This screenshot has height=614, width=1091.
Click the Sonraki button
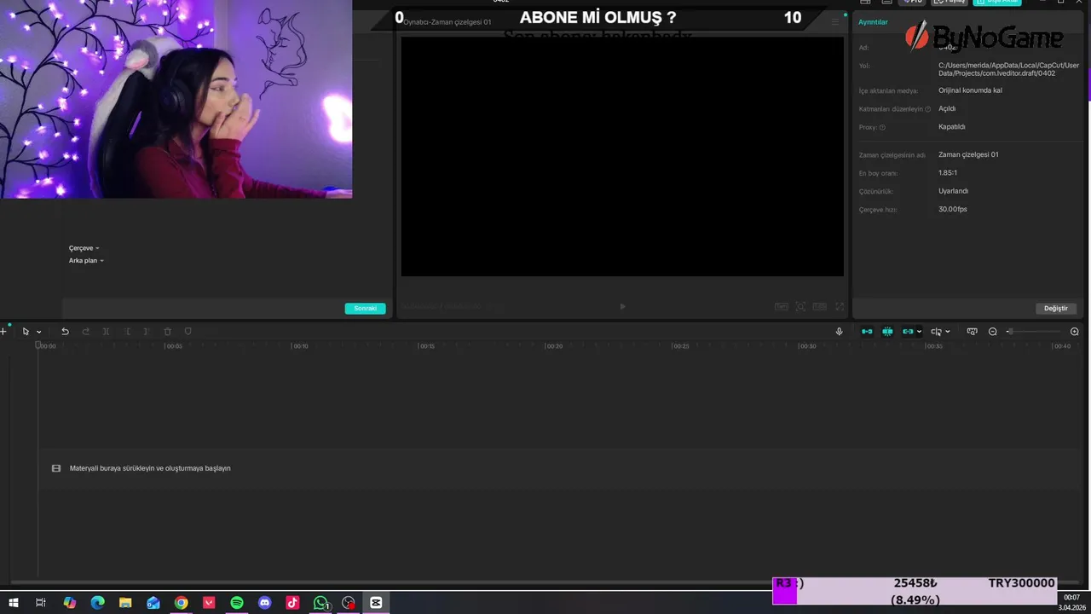[365, 309]
